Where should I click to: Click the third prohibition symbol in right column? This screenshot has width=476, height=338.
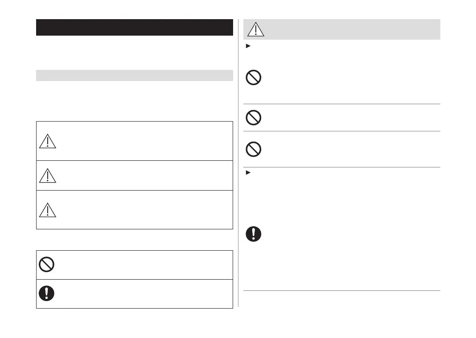(254, 149)
